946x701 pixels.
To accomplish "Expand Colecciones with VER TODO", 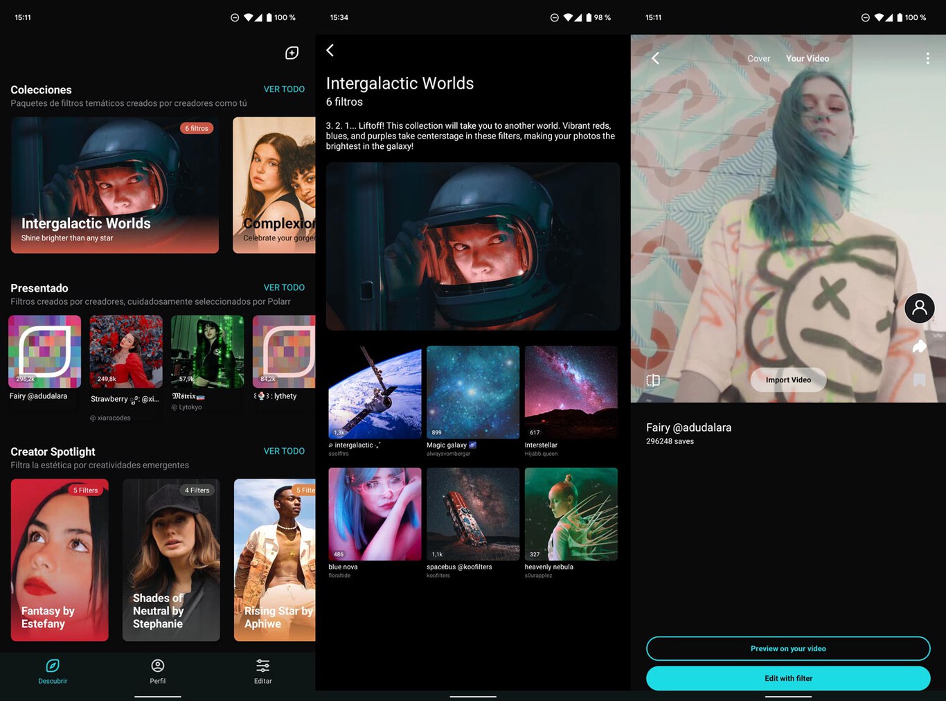I will (284, 89).
